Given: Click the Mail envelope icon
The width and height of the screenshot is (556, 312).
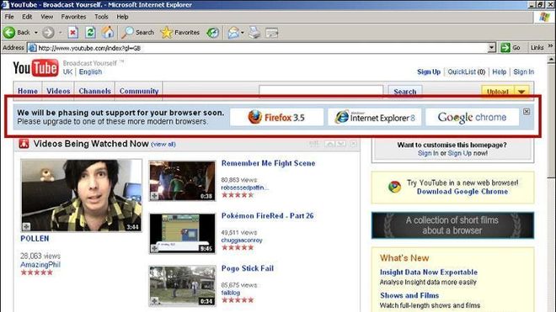Looking at the screenshot, I should click(233, 33).
